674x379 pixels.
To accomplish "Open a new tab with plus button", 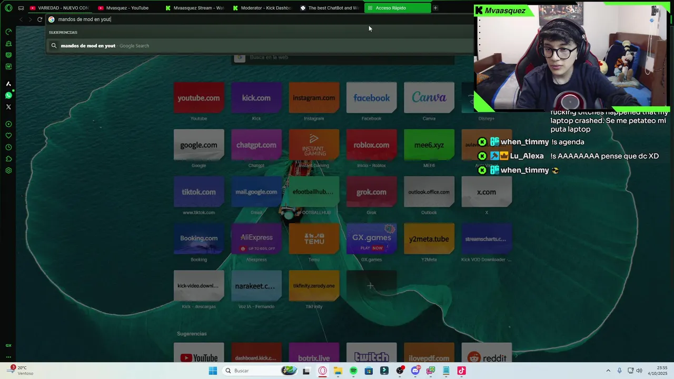I will click(x=435, y=8).
